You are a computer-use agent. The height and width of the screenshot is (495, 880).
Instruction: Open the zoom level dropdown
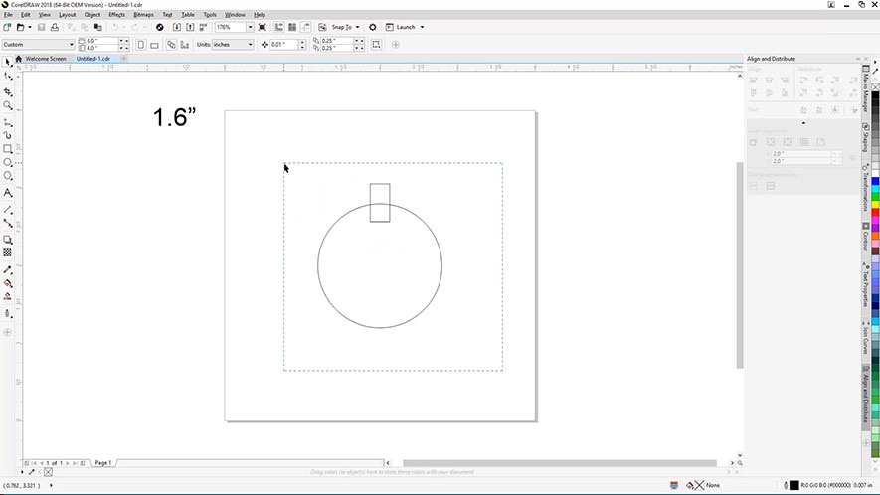[250, 27]
